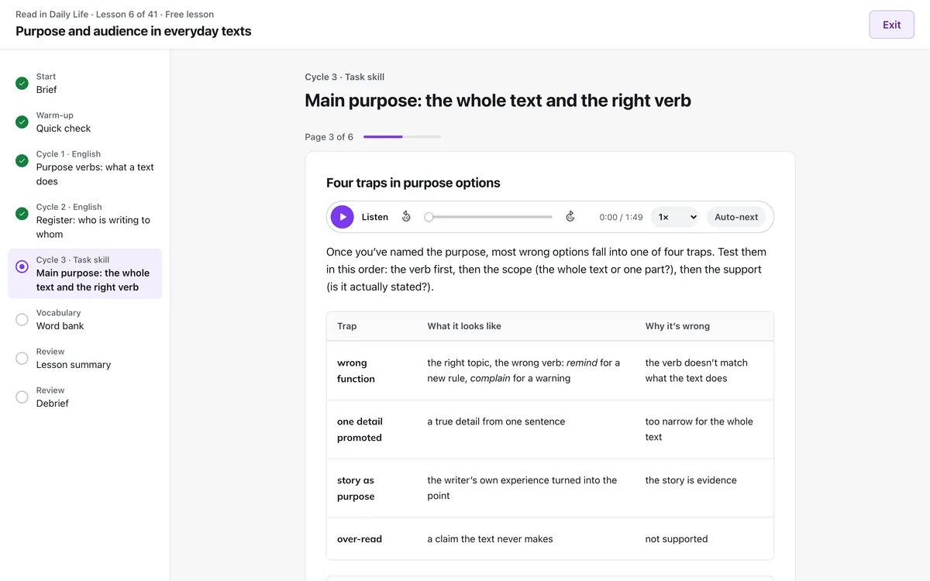Click green checkmark beside Brief
The height and width of the screenshot is (581, 930).
click(x=22, y=83)
